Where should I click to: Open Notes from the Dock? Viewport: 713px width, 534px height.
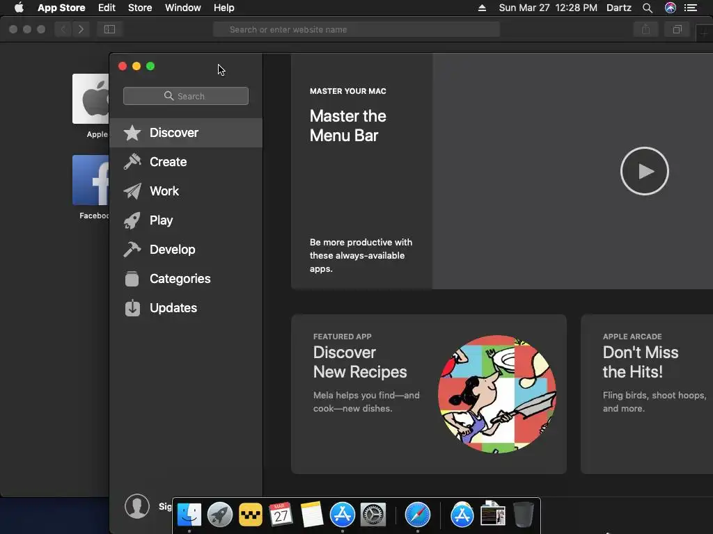[311, 515]
